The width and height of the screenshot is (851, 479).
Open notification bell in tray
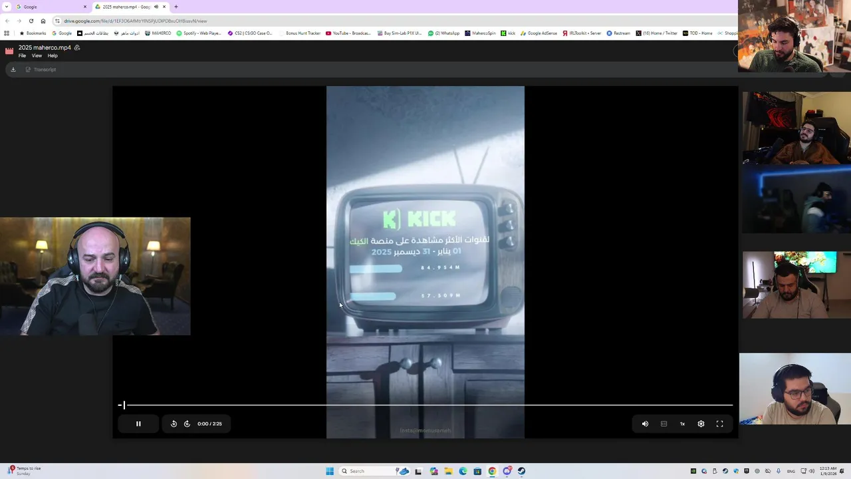(x=843, y=471)
